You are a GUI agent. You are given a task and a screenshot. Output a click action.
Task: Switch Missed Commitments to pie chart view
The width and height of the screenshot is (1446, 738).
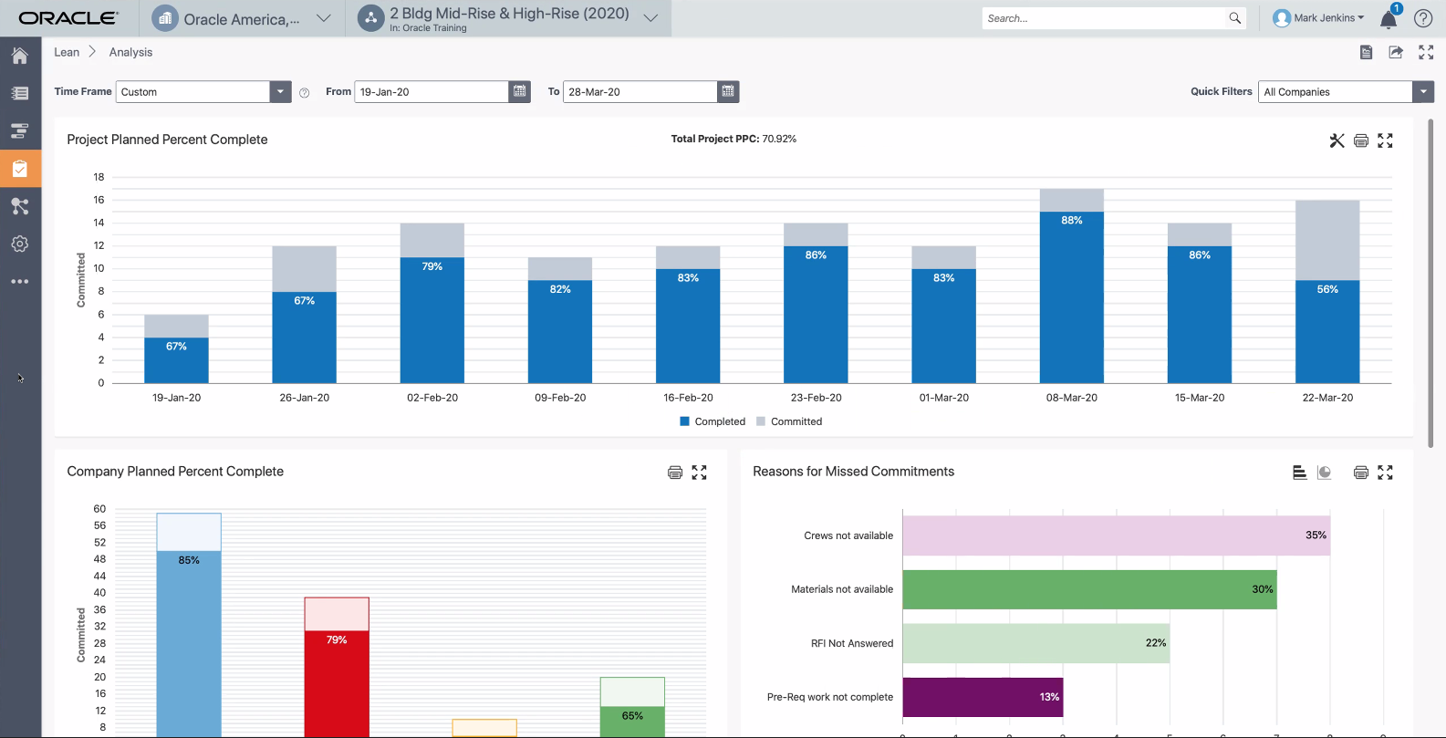coord(1325,473)
